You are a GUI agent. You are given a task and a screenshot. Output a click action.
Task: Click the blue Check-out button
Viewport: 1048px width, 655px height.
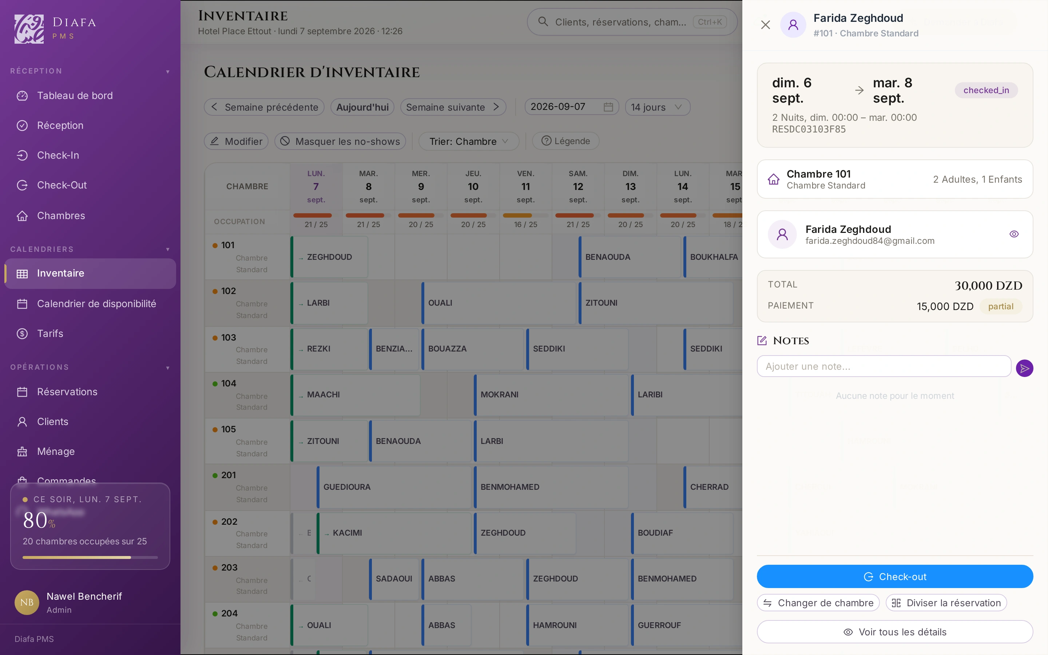click(895, 577)
